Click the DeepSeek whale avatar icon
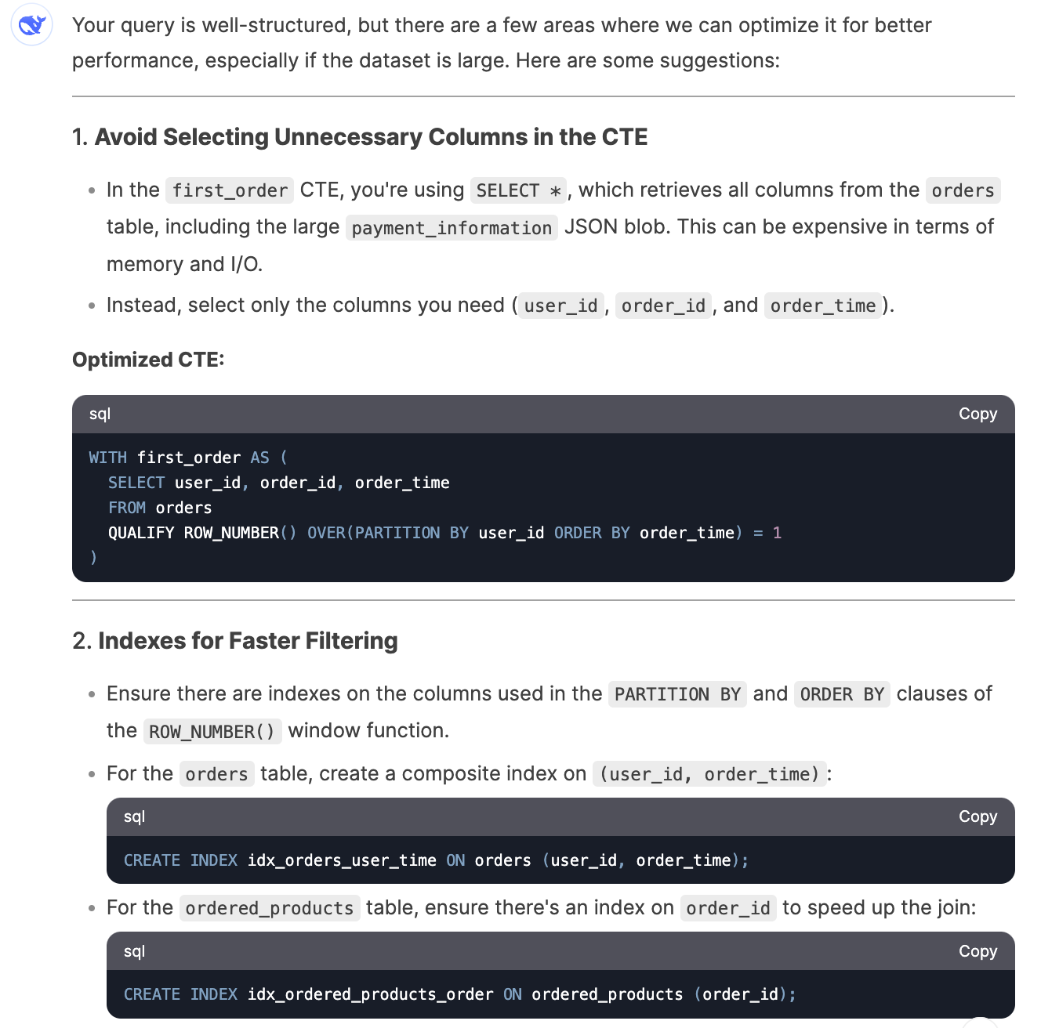This screenshot has width=1041, height=1028. pyautogui.click(x=31, y=25)
